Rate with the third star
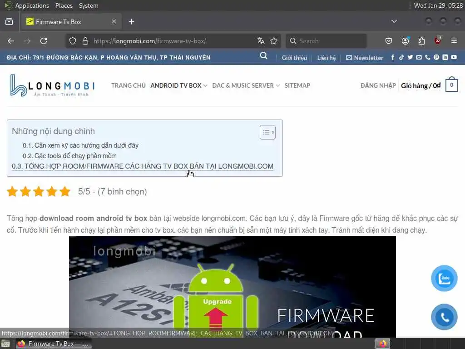Image resolution: width=465 pixels, height=349 pixels. 39,191
